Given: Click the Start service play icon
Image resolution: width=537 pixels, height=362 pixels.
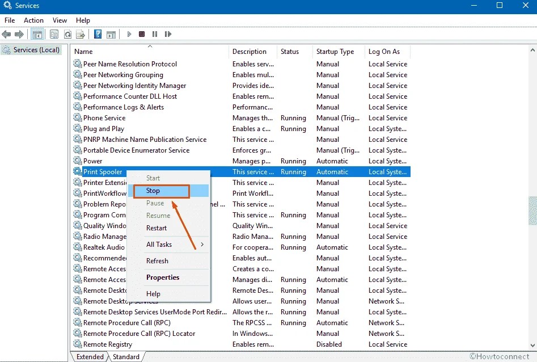Looking at the screenshot, I should tap(129, 34).
